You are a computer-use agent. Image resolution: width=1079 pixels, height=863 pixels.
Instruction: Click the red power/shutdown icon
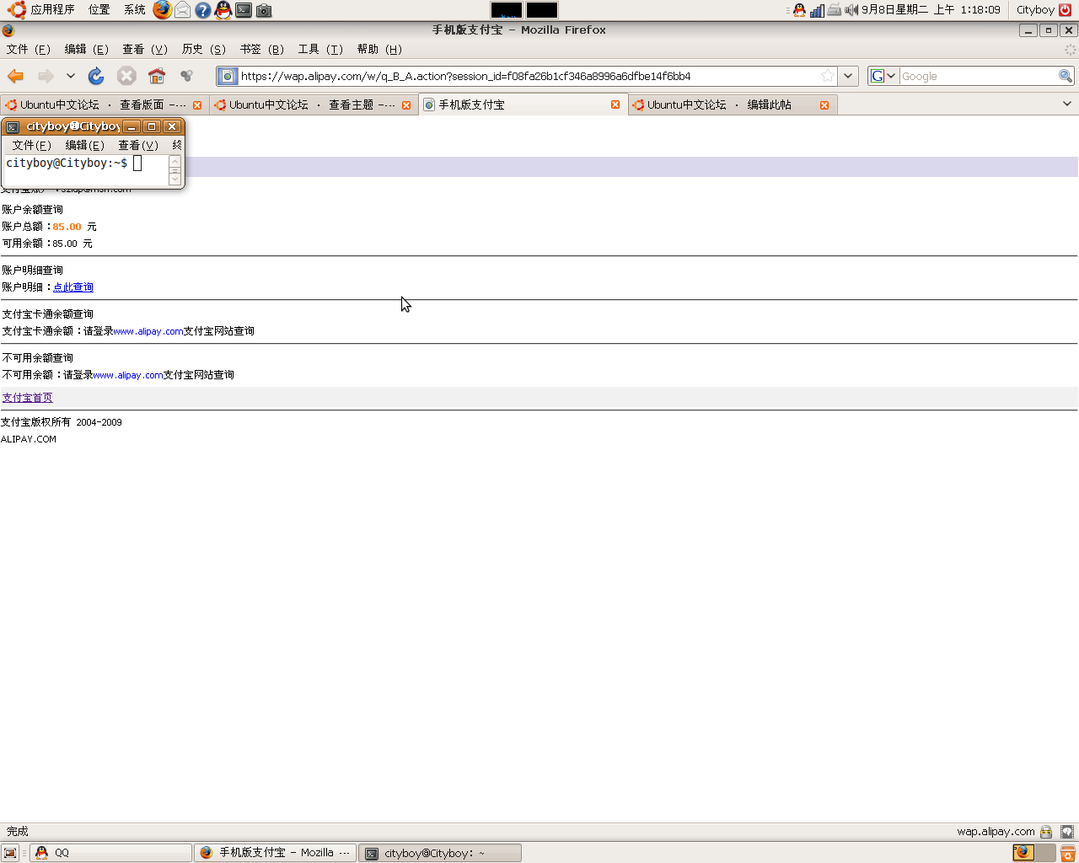click(1066, 10)
